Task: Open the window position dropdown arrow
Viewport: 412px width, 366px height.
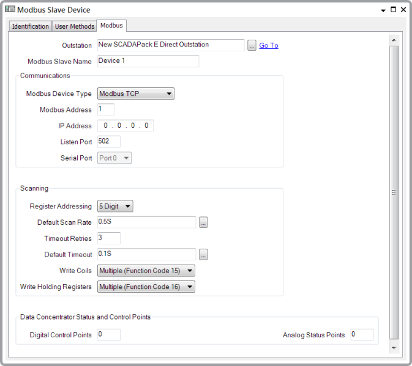Action: point(383,10)
